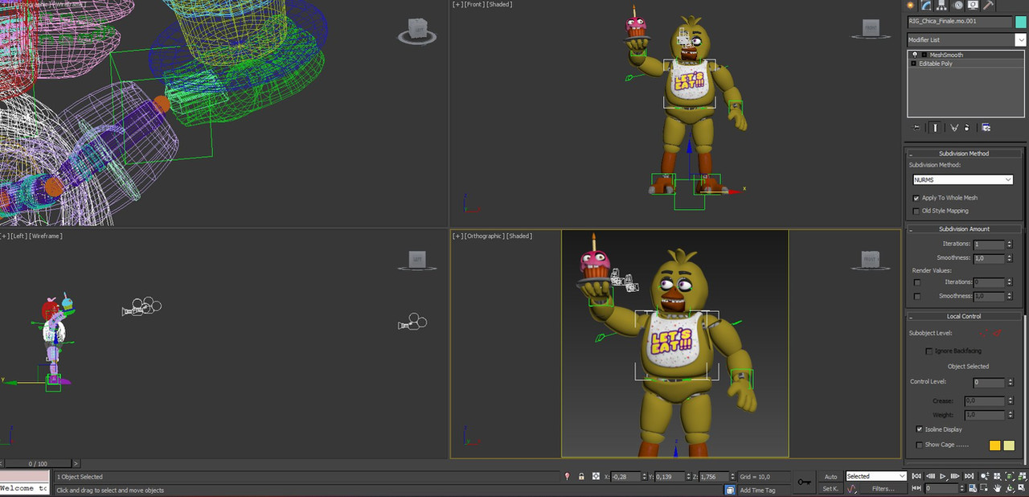
Task: Open the Motion command panel tab
Action: [959, 6]
